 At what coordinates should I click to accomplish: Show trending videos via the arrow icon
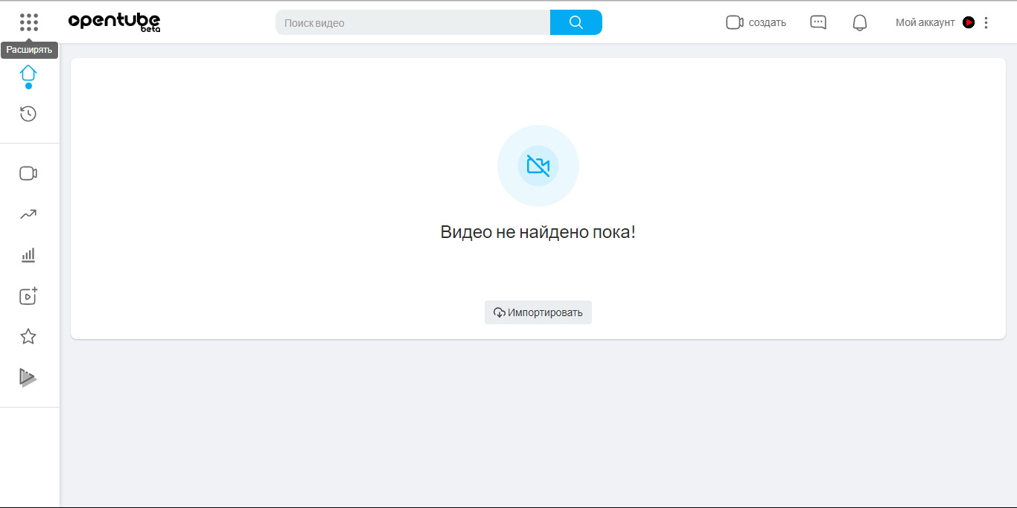tap(28, 214)
